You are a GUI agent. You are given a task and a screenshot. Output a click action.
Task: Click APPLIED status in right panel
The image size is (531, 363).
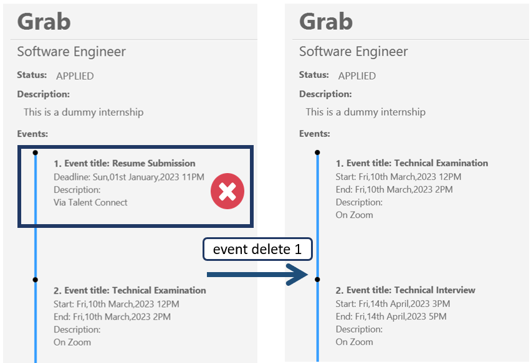click(x=357, y=76)
